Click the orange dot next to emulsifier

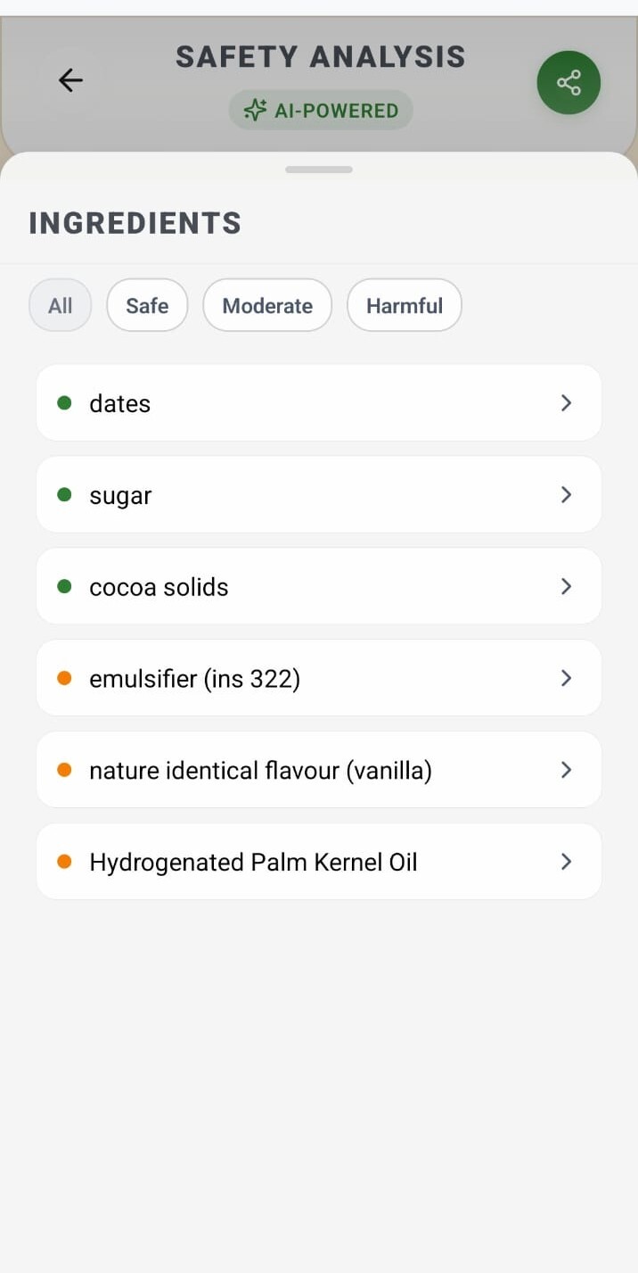pos(63,678)
